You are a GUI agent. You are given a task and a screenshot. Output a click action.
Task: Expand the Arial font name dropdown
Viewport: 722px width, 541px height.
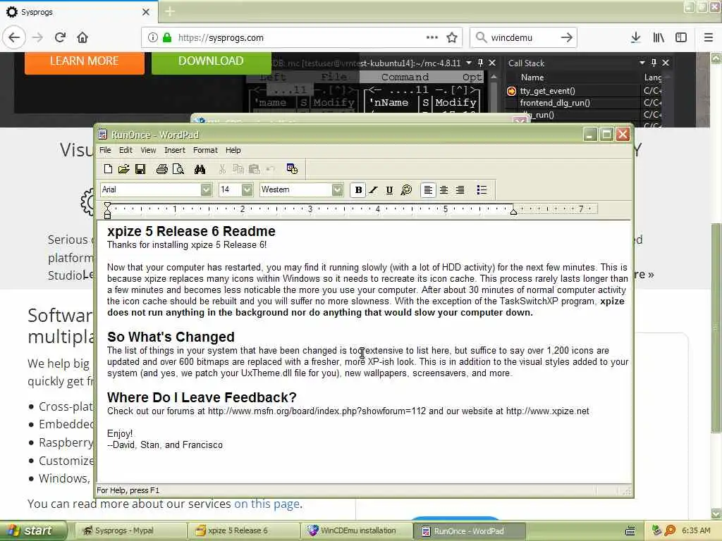click(x=206, y=189)
